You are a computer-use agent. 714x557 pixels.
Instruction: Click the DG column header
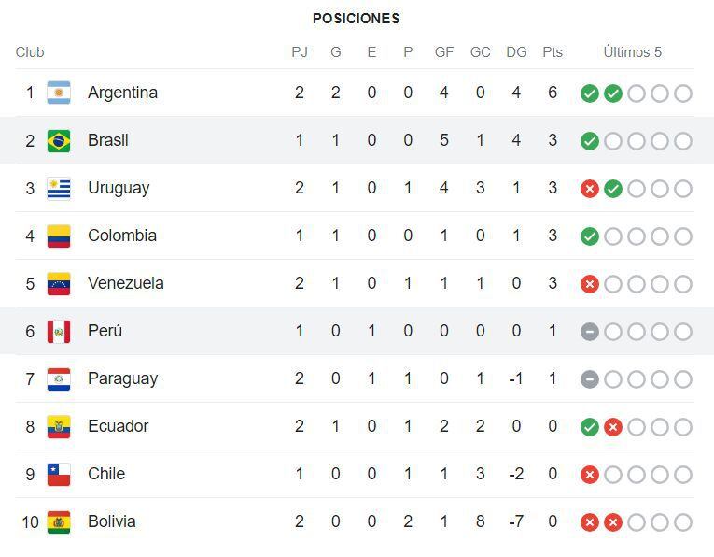coord(516,52)
